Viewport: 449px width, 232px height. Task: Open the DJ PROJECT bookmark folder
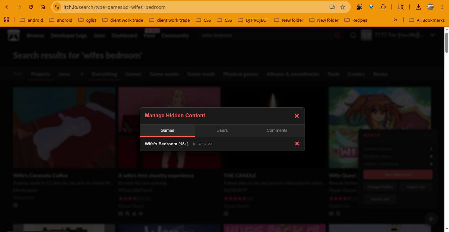pyautogui.click(x=253, y=20)
